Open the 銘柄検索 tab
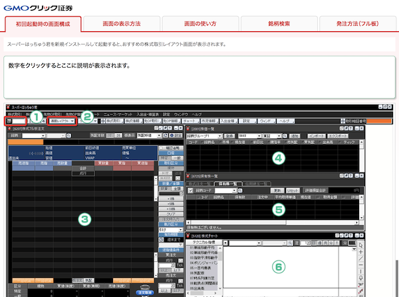Screen dimensions: 399x297 pos(279,24)
